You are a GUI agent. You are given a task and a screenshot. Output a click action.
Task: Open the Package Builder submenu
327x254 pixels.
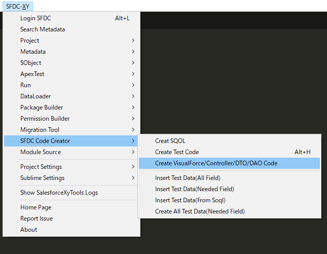[71, 107]
